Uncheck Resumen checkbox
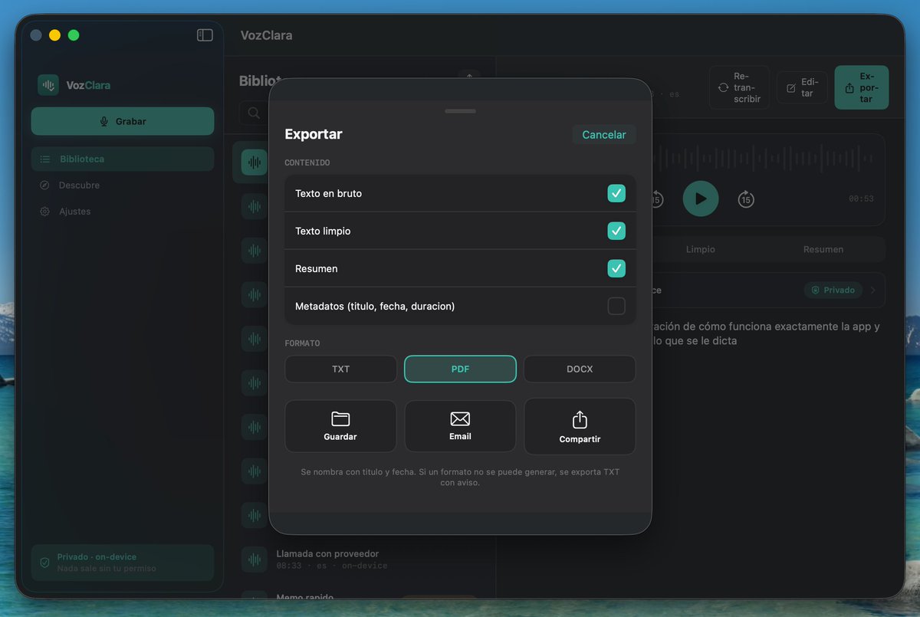The height and width of the screenshot is (617, 920). [616, 268]
